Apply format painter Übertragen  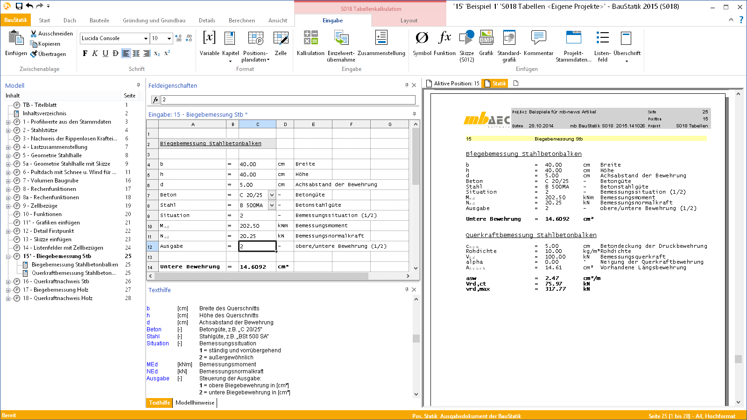pos(48,54)
